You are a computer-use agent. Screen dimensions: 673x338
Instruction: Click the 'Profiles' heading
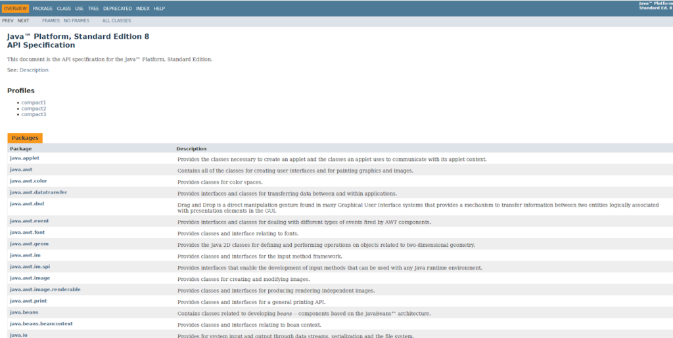click(x=21, y=91)
